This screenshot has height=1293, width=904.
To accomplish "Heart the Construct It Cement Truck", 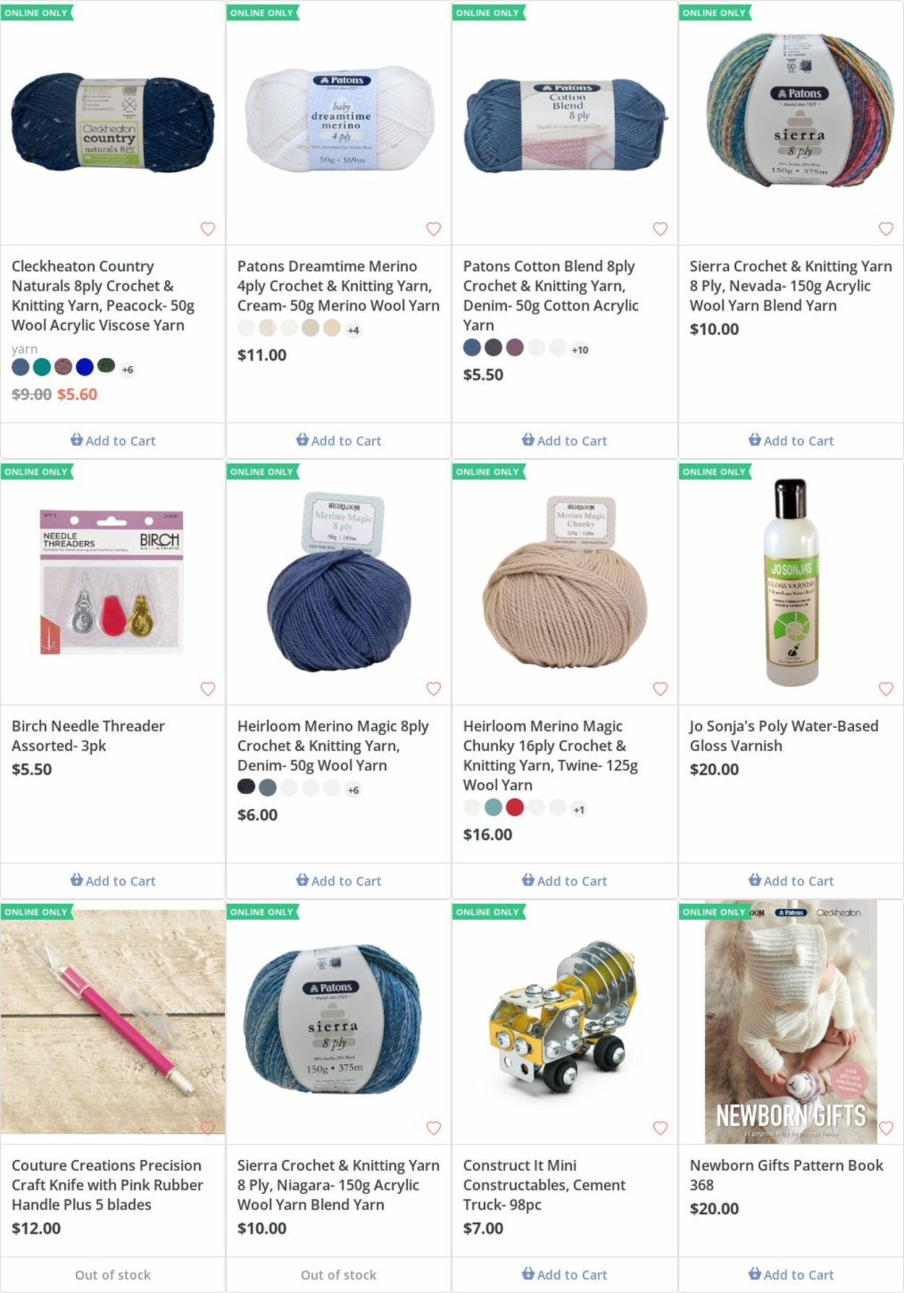I will click(660, 1128).
